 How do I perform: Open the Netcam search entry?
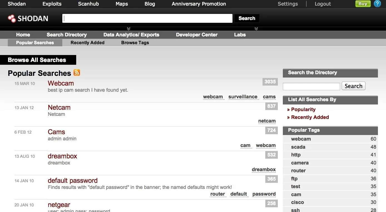tap(59, 108)
